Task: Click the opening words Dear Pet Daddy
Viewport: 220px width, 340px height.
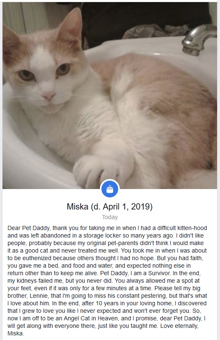Action: coord(29,228)
